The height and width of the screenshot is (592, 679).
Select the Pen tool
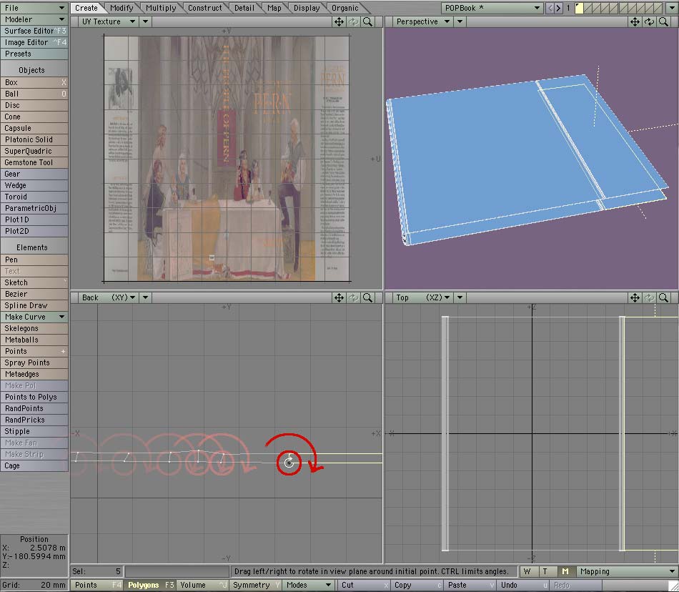[x=34, y=260]
